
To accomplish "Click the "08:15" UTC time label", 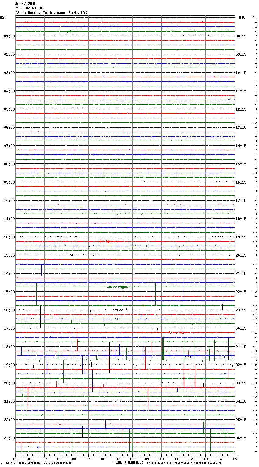I will [x=241, y=36].
